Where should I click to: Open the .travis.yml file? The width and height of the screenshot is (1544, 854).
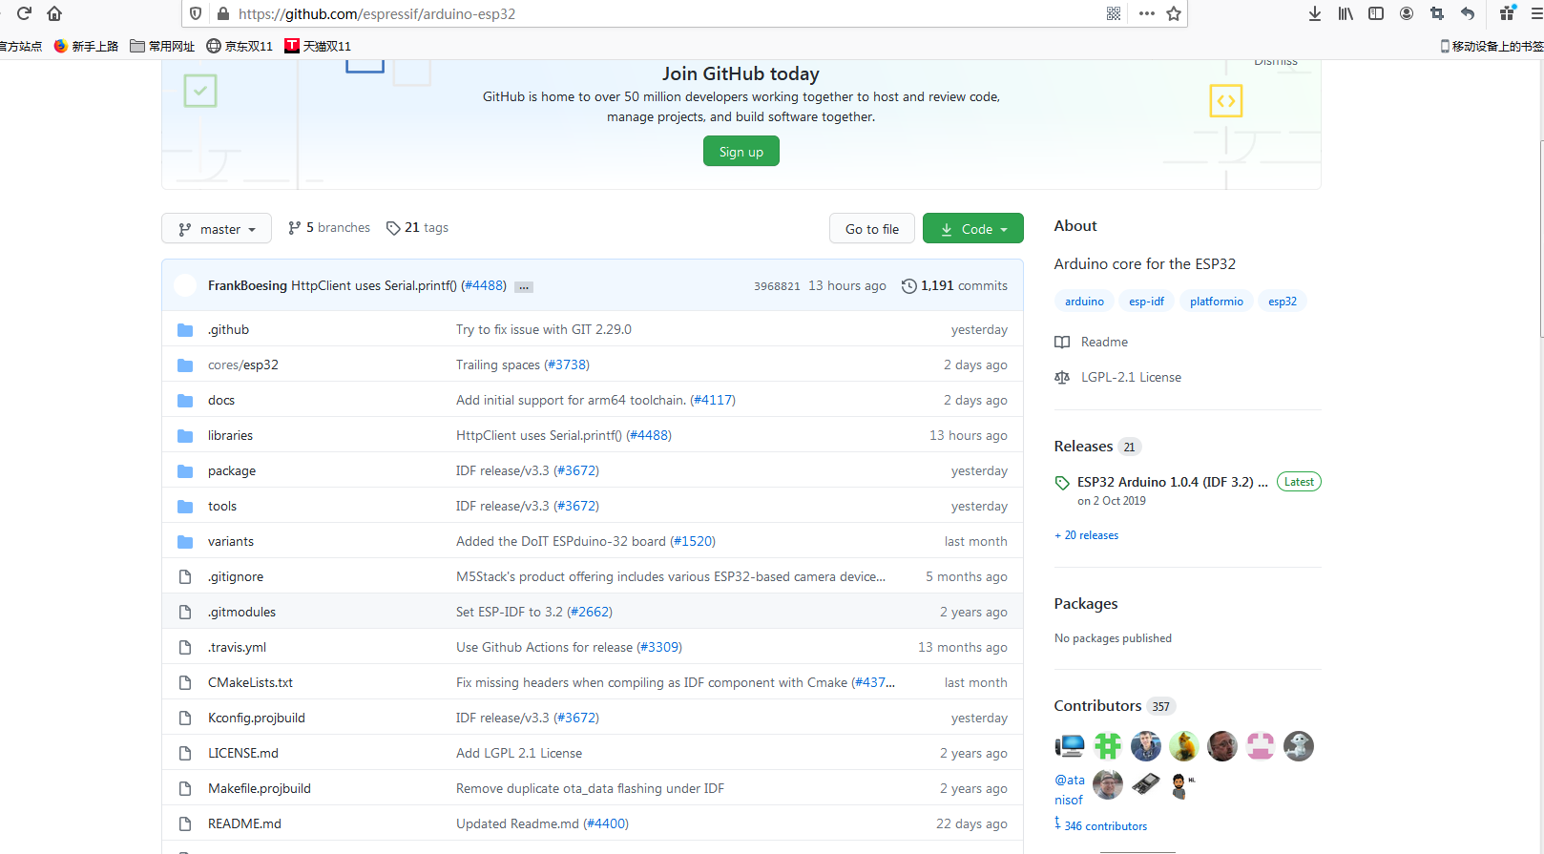237,648
